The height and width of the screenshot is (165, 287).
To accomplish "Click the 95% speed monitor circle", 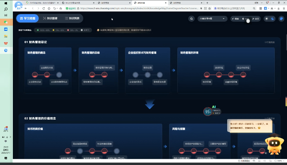I will point(208,112).
